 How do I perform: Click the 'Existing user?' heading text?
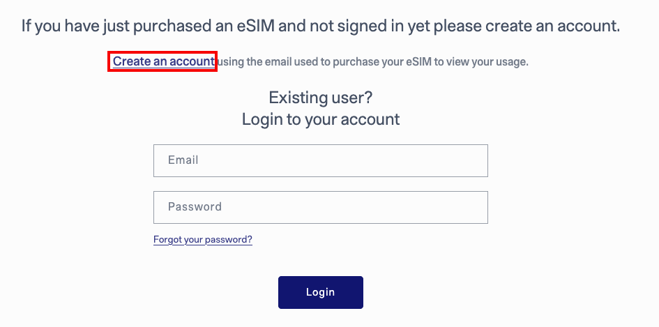(x=320, y=97)
